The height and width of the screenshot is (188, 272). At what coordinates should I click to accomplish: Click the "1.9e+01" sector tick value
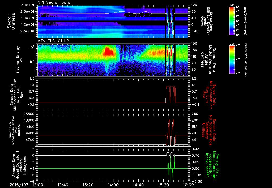pos(28,18)
